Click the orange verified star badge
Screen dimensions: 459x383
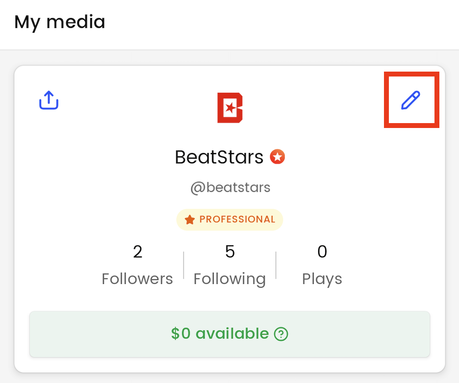tap(278, 157)
